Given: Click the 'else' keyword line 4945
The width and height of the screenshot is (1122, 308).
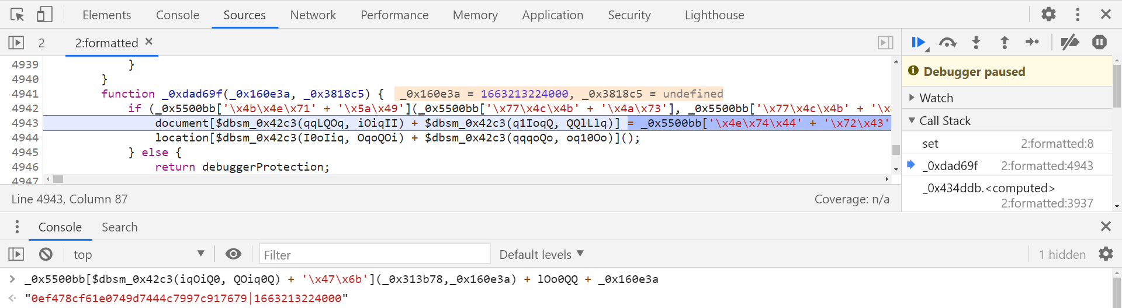Looking at the screenshot, I should [155, 152].
